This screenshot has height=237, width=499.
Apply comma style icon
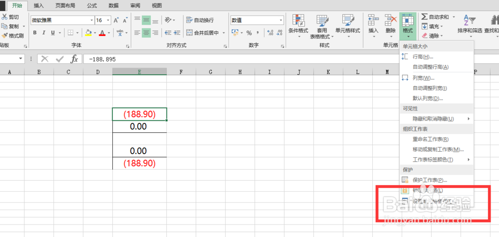tap(257, 33)
